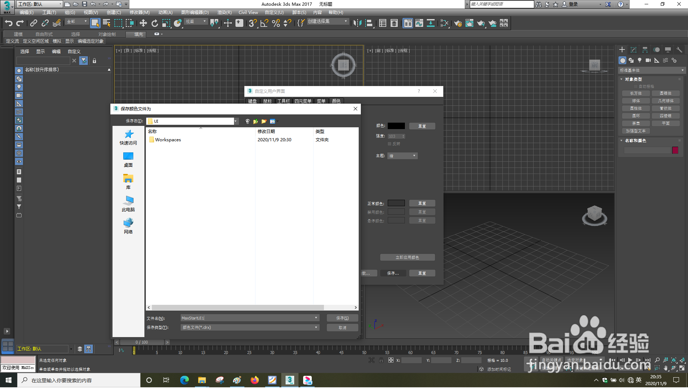This screenshot has height=388, width=688.
Task: Click the Undo arrow icon
Action: (x=9, y=23)
